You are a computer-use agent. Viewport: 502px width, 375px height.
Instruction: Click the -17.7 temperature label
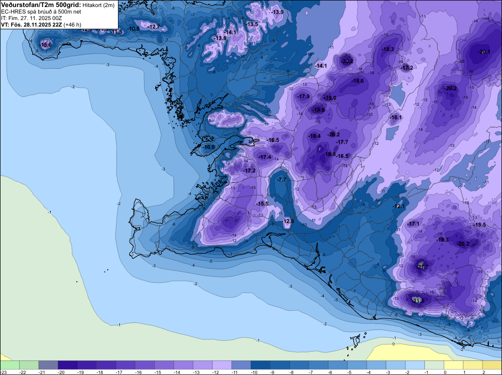tap(341, 142)
